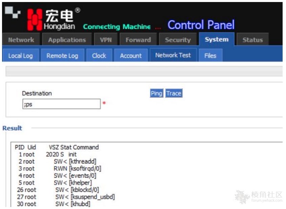The image size is (286, 209).
Task: Open the Files subtab
Action: point(210,56)
